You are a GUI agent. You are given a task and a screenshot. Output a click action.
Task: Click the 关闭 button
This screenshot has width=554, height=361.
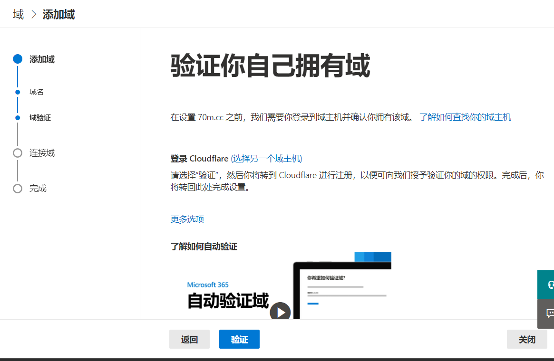pos(527,339)
